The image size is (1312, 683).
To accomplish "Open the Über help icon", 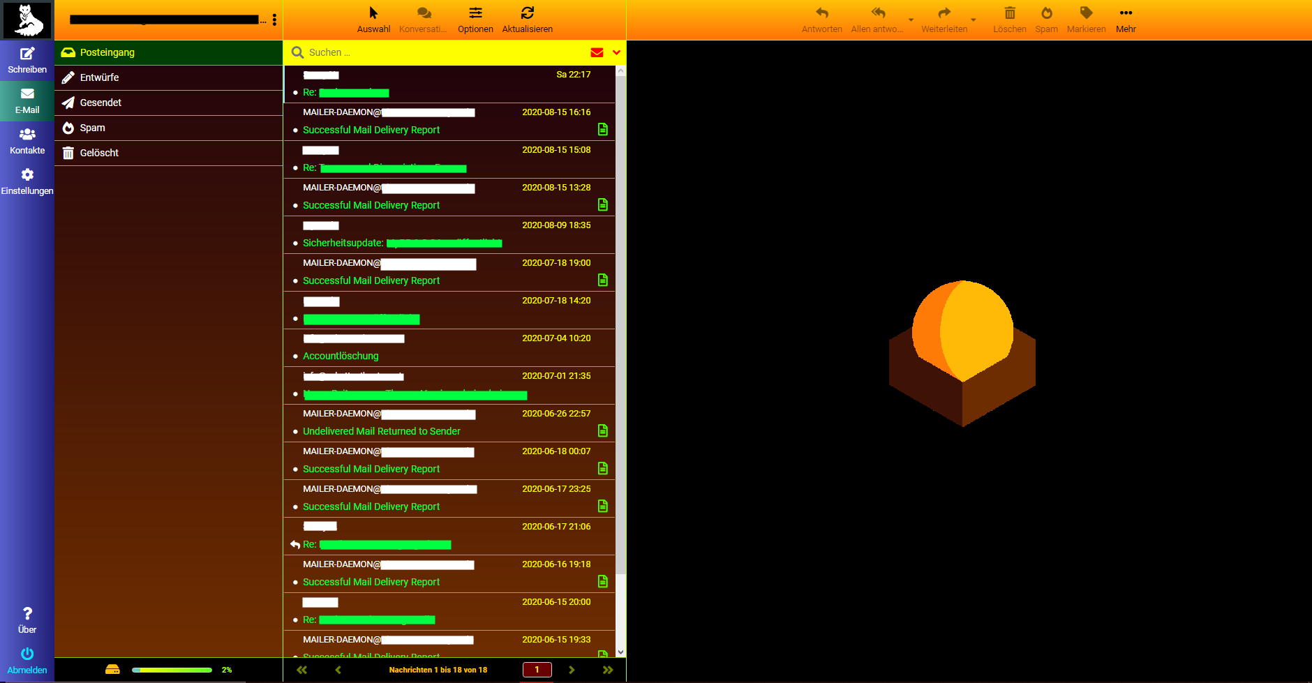I will click(27, 614).
